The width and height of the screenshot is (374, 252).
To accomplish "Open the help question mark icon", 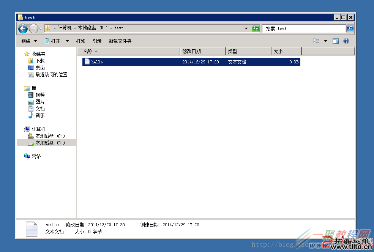I will 346,41.
